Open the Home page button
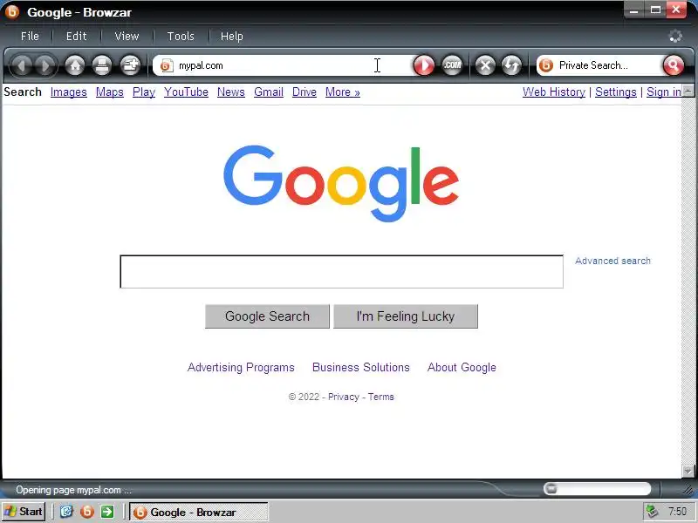 point(75,66)
